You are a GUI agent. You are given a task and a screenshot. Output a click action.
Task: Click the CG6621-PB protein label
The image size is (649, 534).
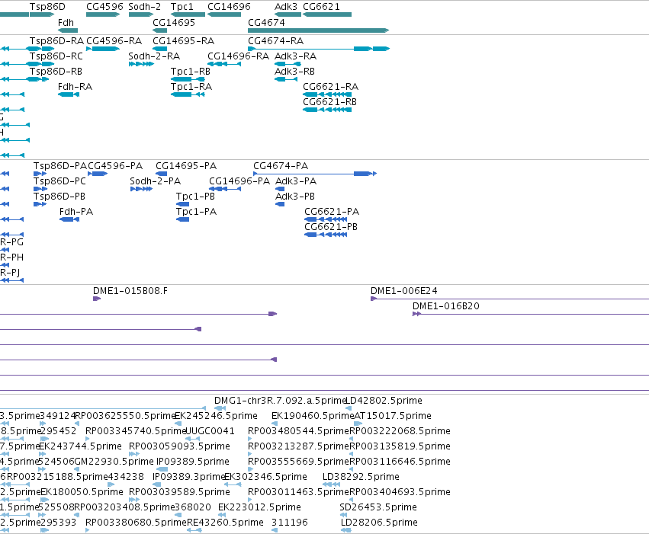(x=331, y=227)
